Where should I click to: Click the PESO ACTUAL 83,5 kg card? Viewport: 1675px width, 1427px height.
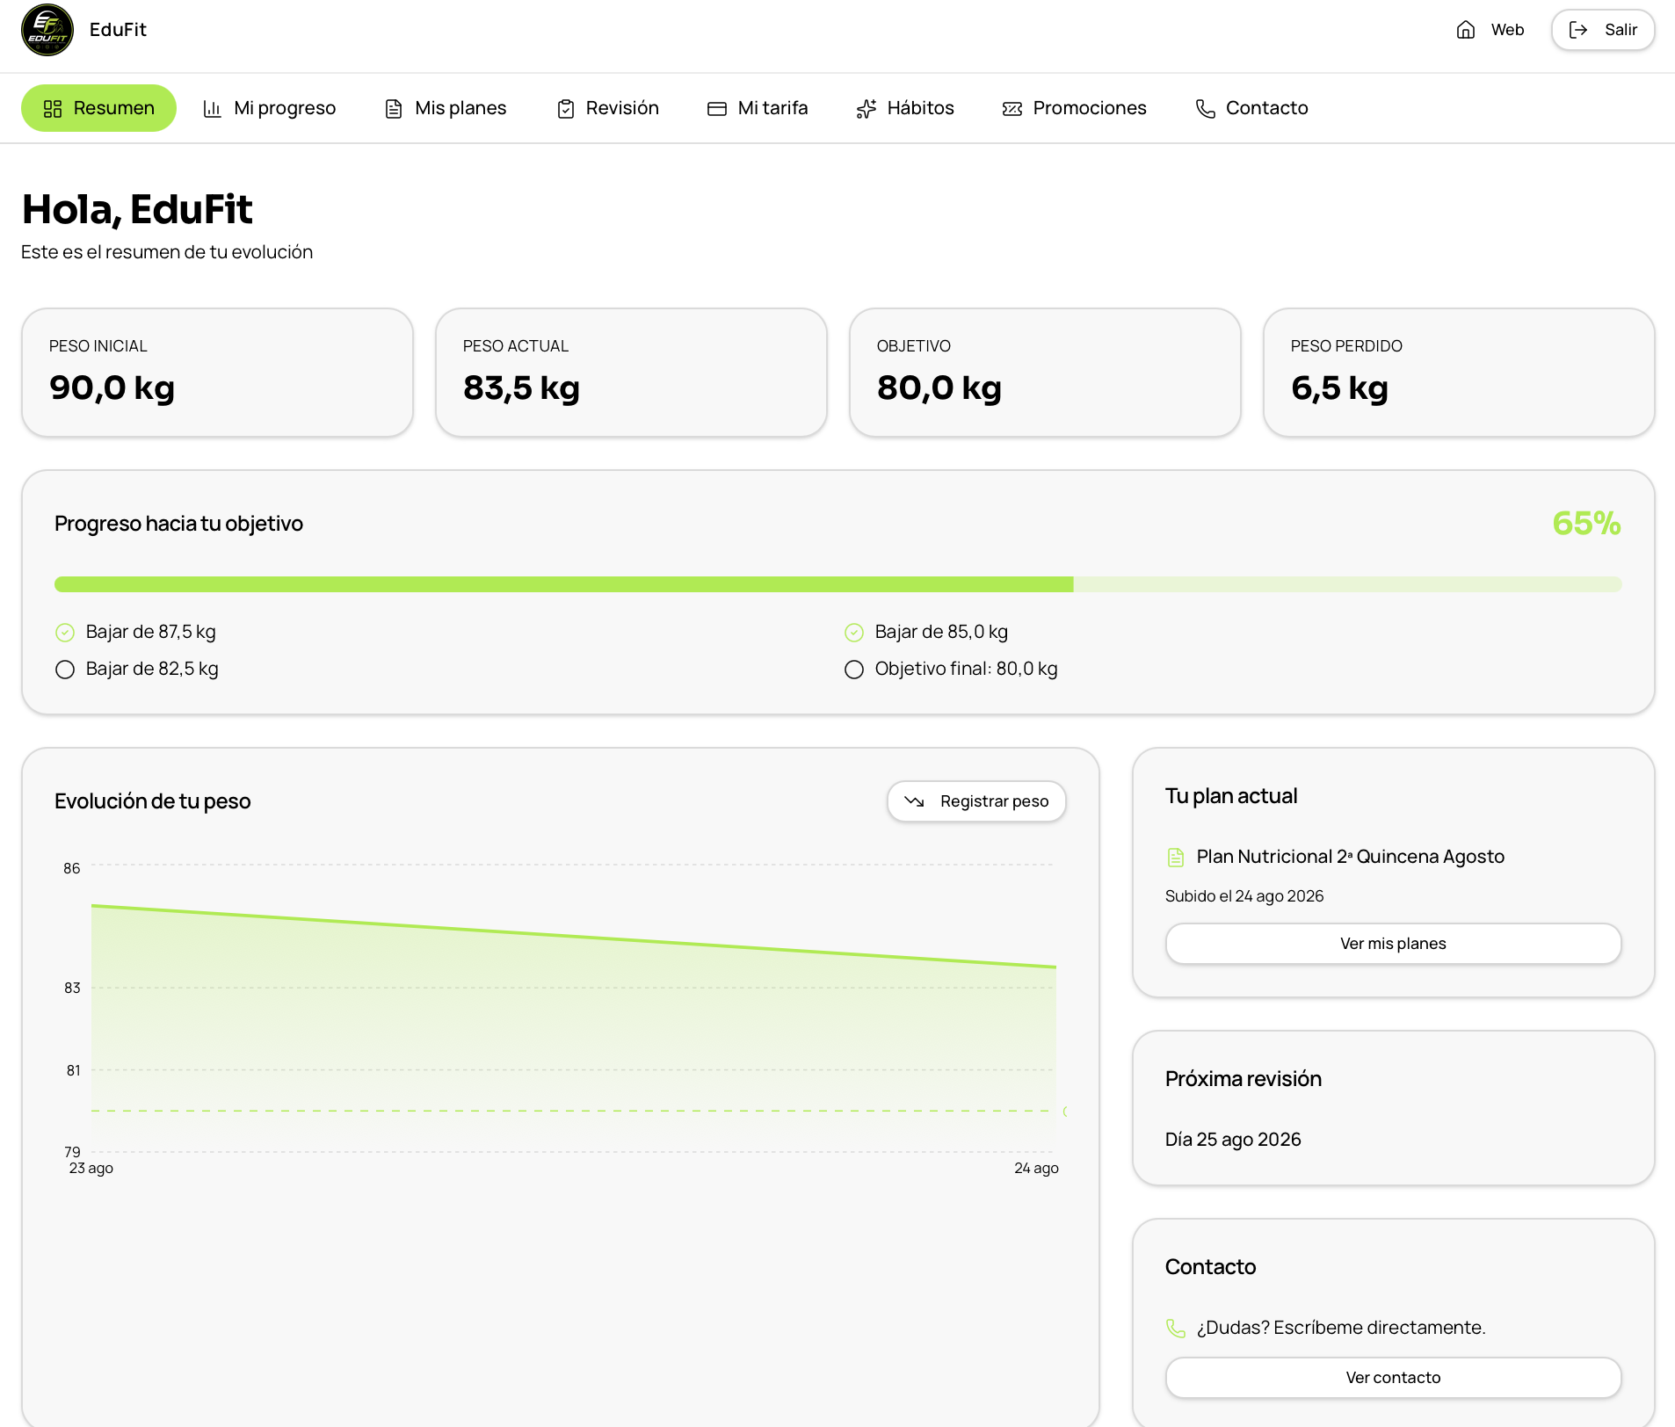point(631,373)
